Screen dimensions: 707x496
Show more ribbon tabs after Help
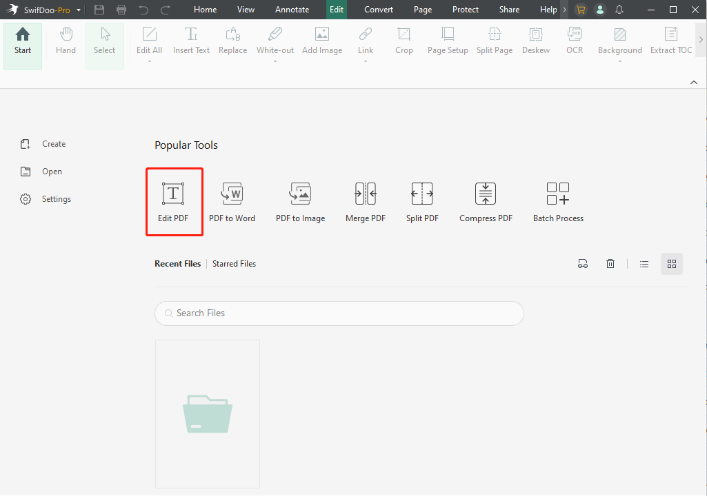pyautogui.click(x=565, y=10)
